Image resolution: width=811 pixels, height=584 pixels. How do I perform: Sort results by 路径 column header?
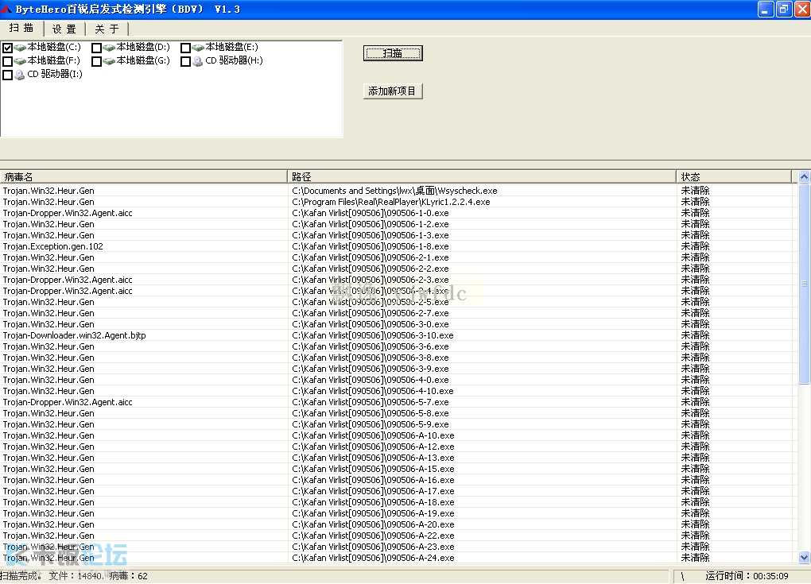[x=482, y=176]
